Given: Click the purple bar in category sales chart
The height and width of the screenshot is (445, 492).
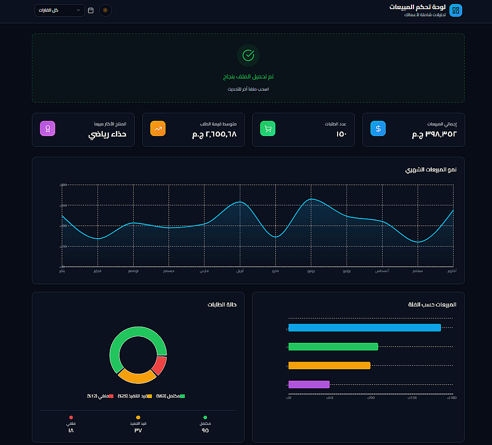Looking at the screenshot, I should (x=309, y=384).
